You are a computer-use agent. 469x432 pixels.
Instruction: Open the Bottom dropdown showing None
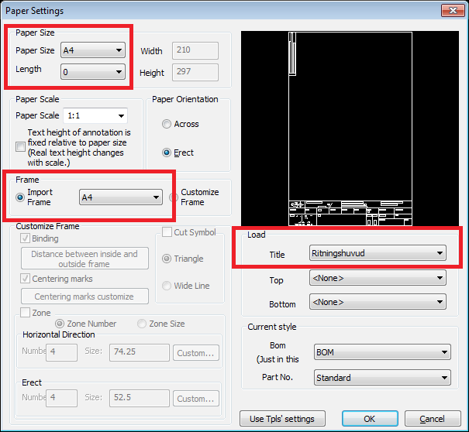click(x=378, y=302)
